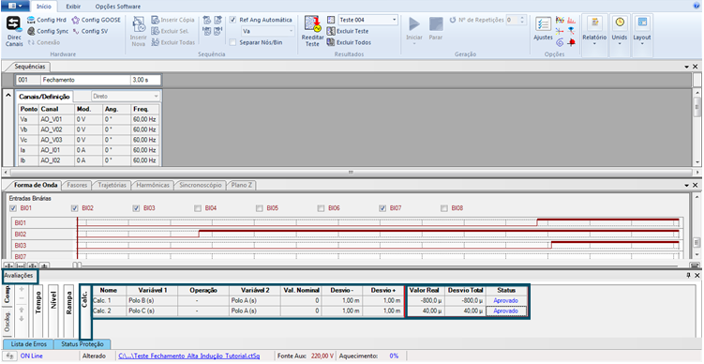This screenshot has width=704, height=364.
Task: Click the plus add-row icon in Avaliações
Action: (22, 289)
